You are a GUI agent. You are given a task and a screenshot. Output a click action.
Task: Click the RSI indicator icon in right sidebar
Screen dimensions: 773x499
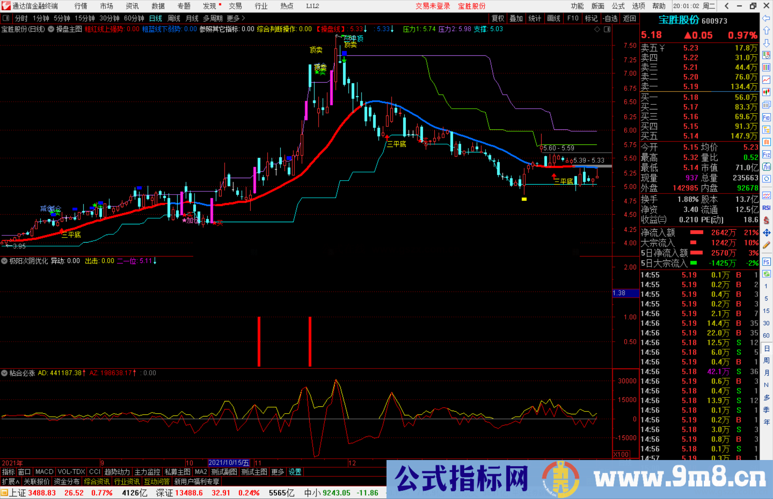[x=767, y=207]
